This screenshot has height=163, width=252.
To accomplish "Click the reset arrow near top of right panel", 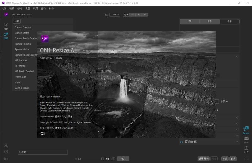I will 237,57.
